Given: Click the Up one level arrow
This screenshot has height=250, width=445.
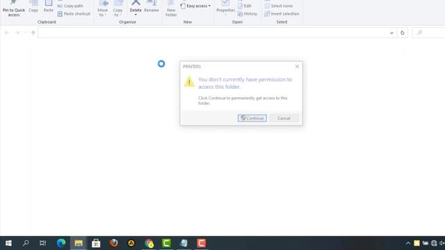Looking at the screenshot, I should point(33,33).
